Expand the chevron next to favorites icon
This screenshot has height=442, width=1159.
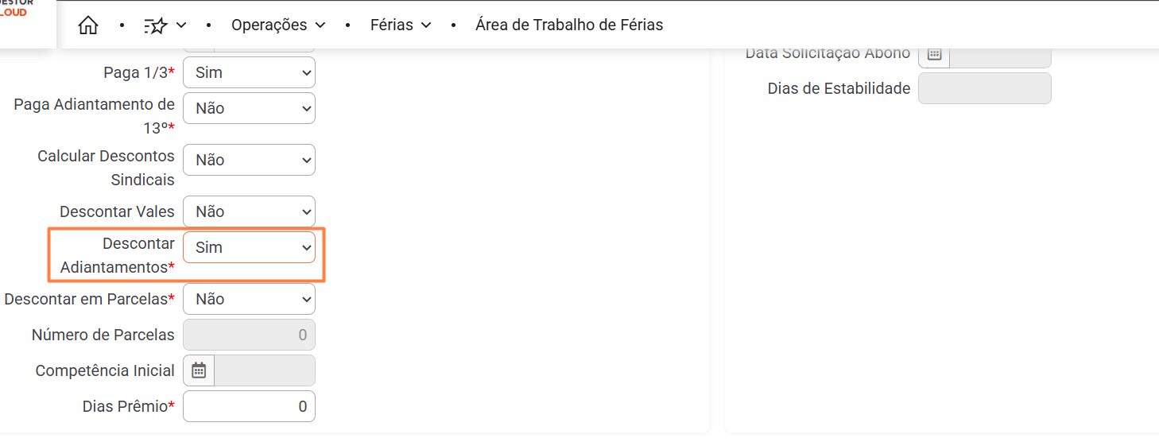tap(181, 25)
